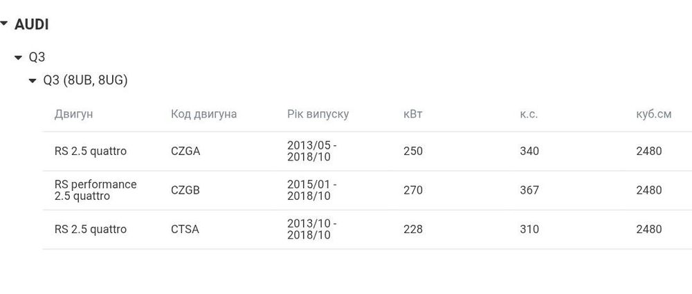Click the 310 horsepower value

coord(529,229)
